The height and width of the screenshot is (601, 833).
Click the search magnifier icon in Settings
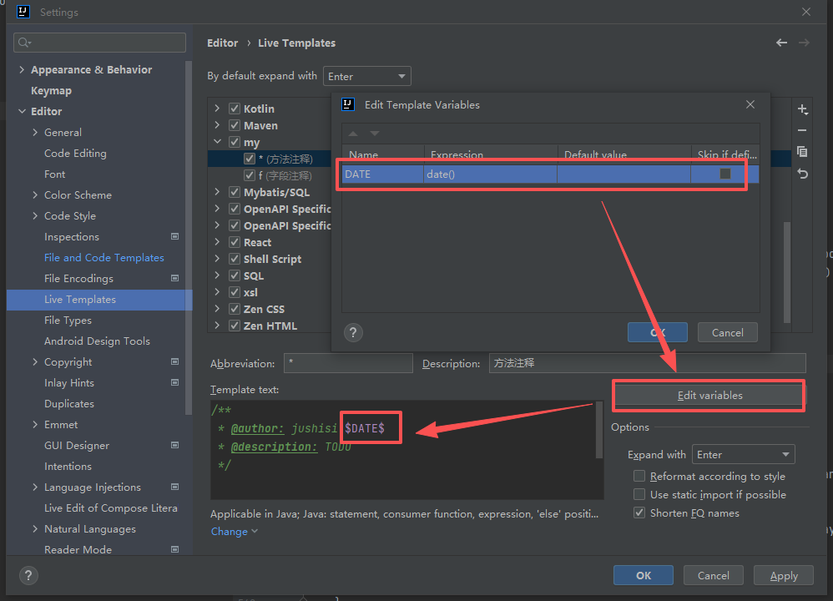24,43
